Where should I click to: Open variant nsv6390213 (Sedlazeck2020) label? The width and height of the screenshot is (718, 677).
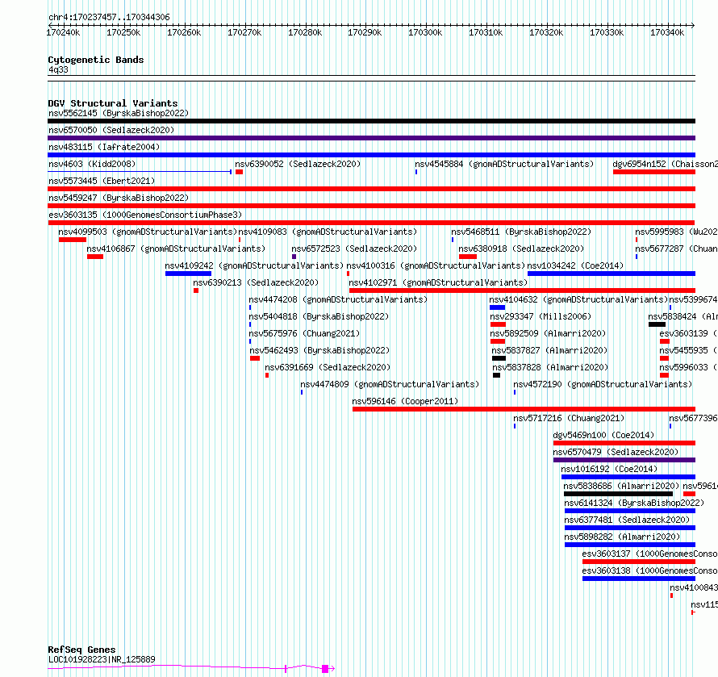coord(256,282)
